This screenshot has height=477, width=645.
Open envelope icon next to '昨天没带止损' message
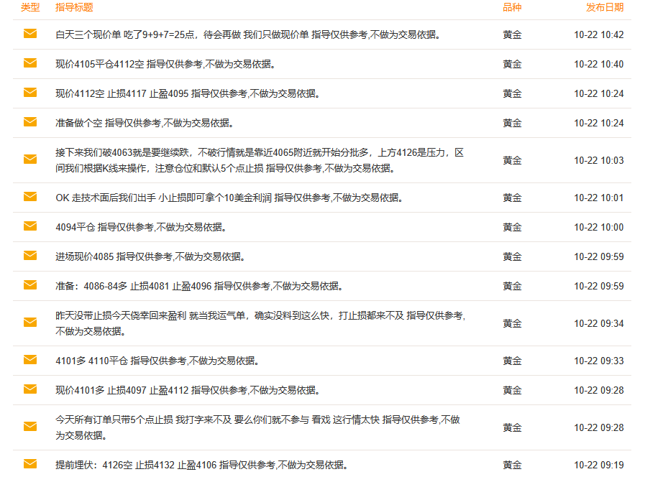pyautogui.click(x=30, y=323)
